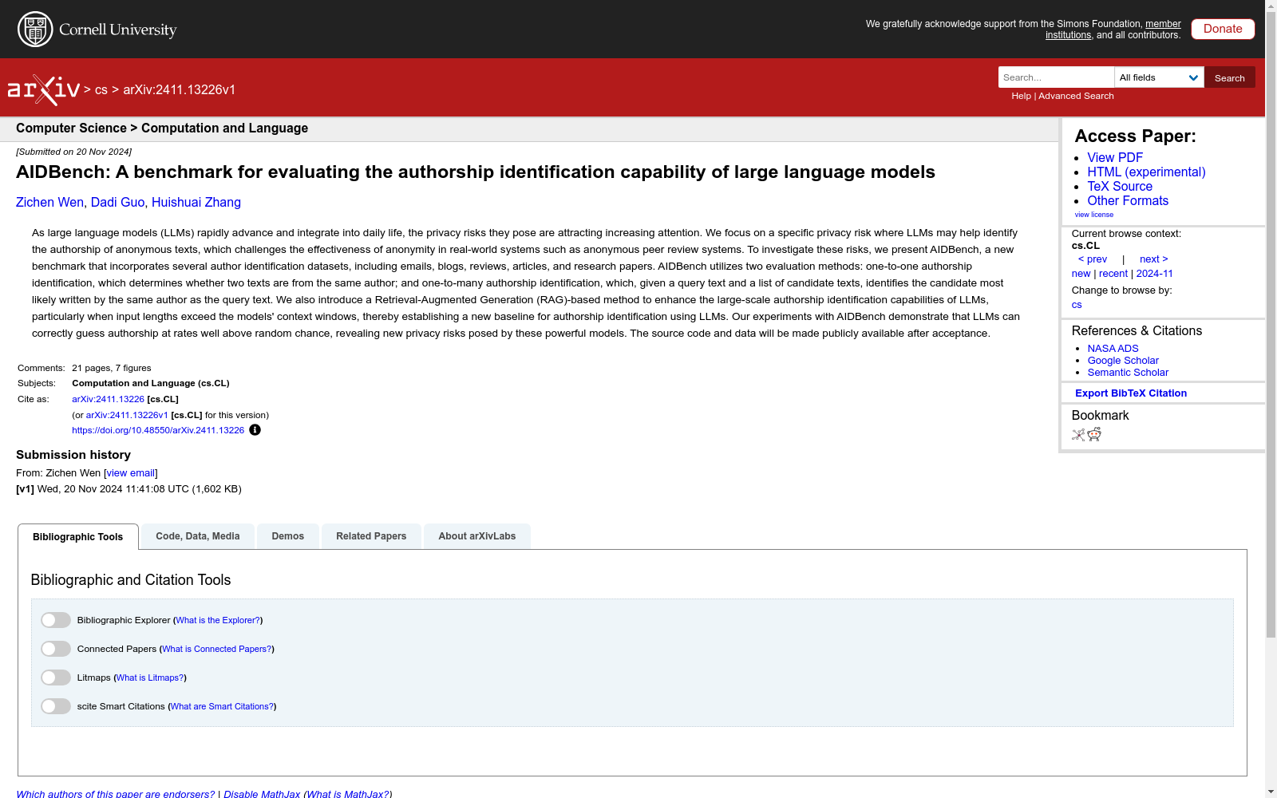This screenshot has width=1277, height=798.
Task: Toggle Bibliographic Explorer switch
Action: click(x=56, y=620)
